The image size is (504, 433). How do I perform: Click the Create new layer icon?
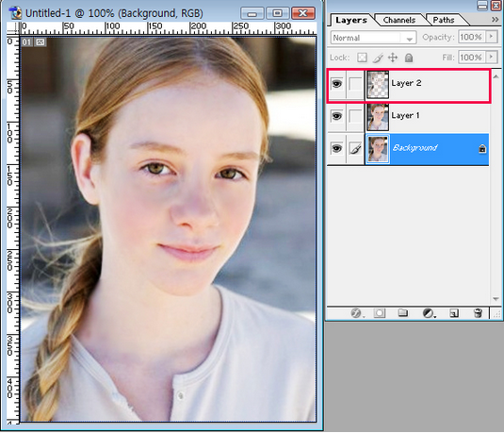454,313
